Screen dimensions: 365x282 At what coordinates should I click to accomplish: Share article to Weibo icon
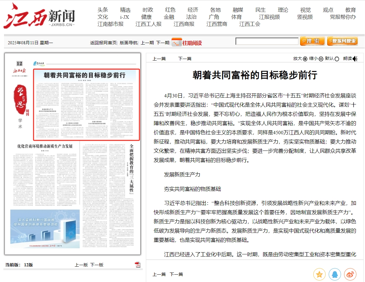tap(350, 274)
